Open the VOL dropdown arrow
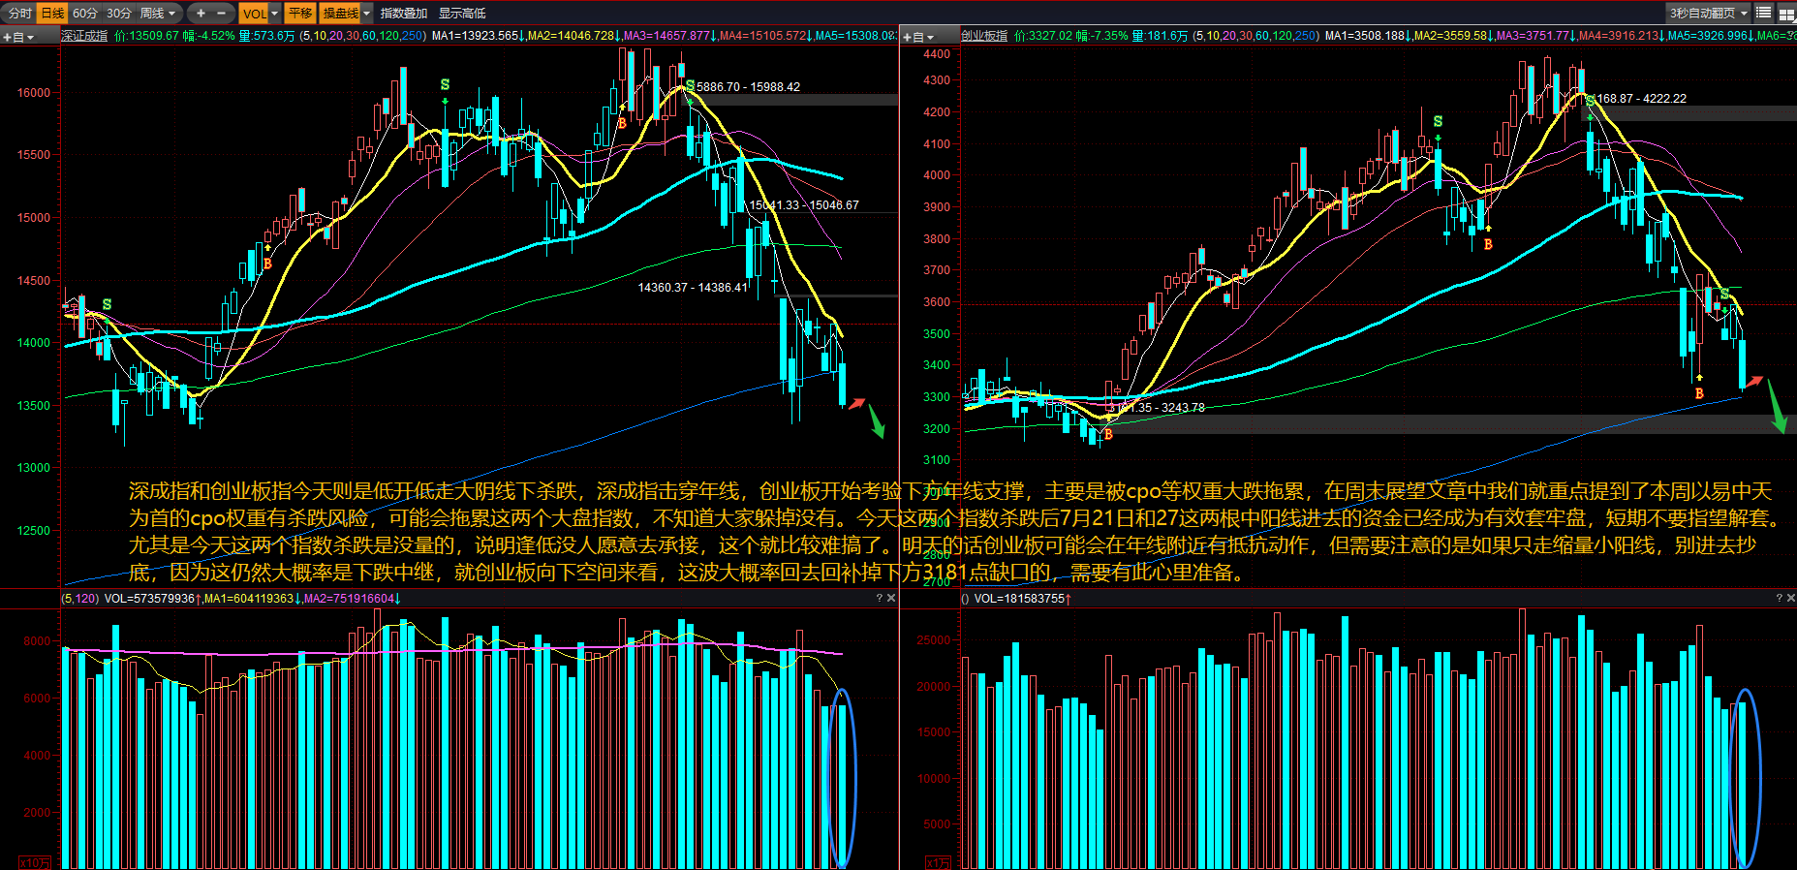Viewport: 1797px width, 870px height. pos(275,13)
